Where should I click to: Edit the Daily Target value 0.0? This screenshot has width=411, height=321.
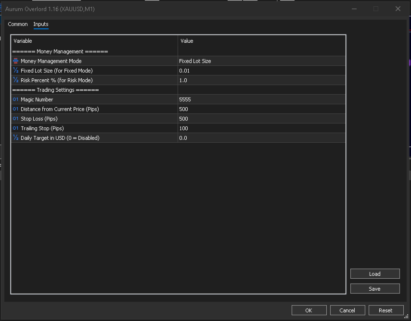tap(262, 138)
